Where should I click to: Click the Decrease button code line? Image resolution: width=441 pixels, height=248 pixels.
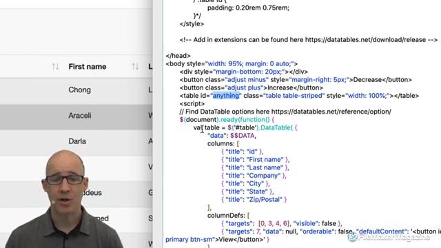tap(296, 80)
